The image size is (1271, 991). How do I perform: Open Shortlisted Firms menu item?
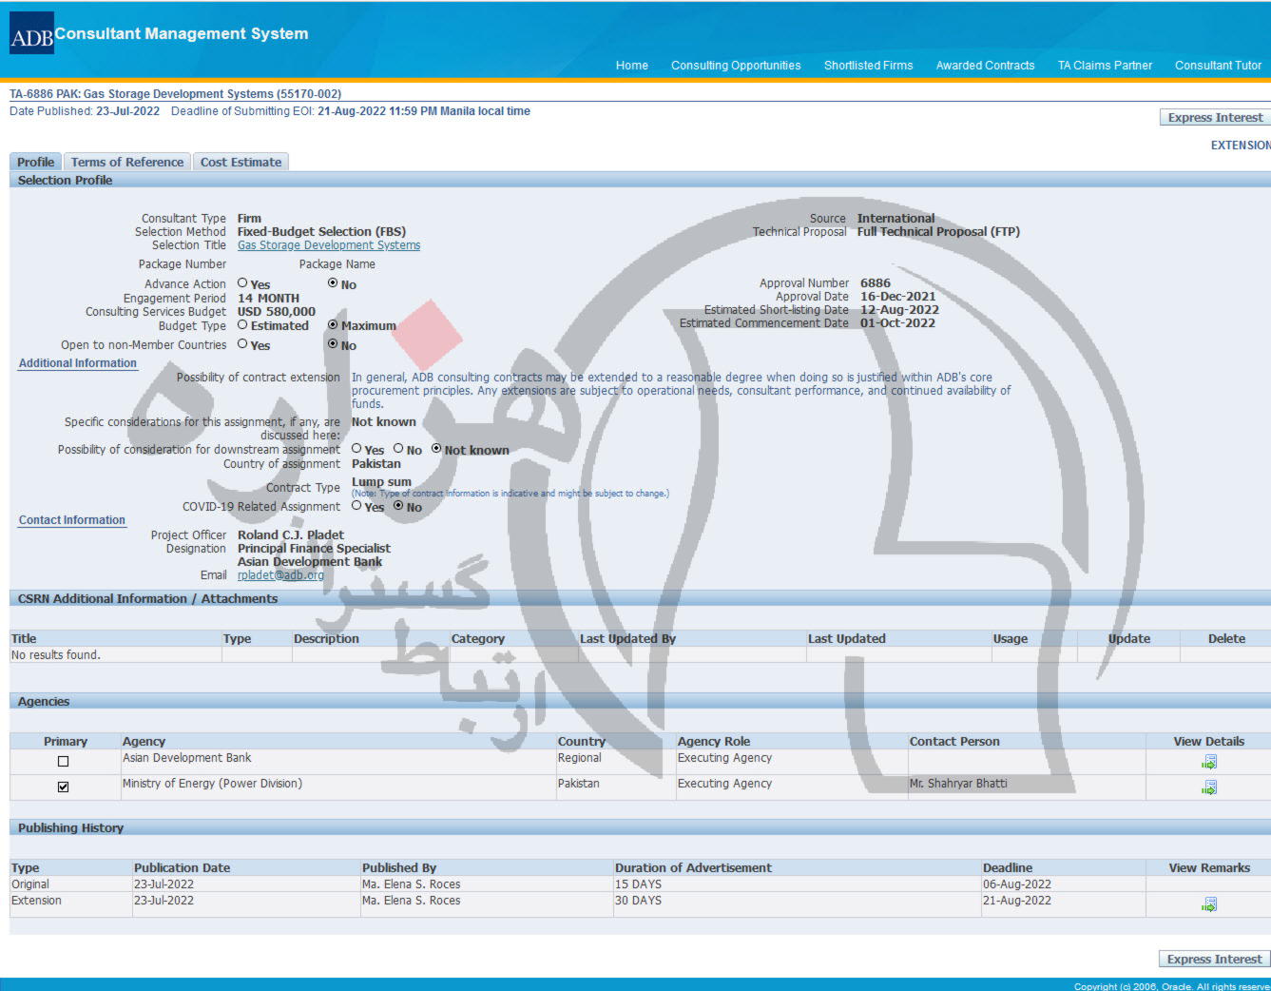[868, 66]
